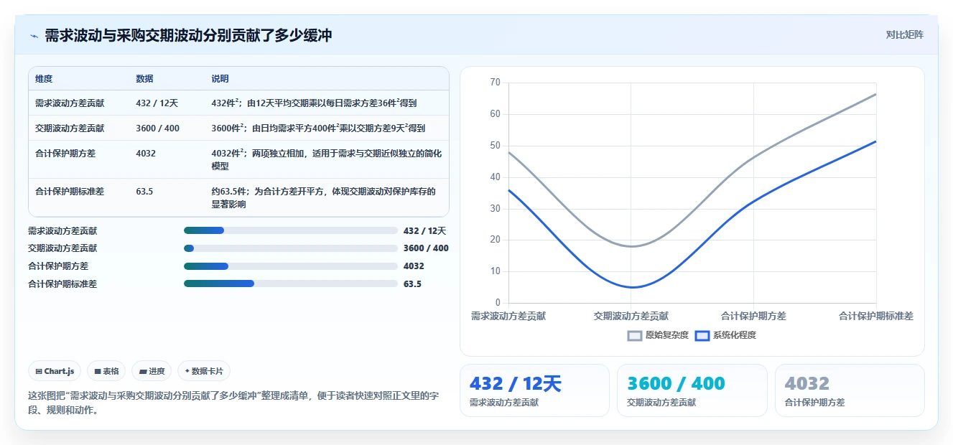Select table cell 3600 / 400
Viewport: 953px width, 445px height.
tap(157, 128)
